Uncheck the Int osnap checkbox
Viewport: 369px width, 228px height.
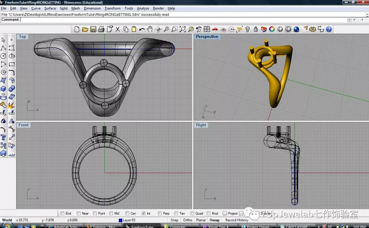[x=143, y=213]
